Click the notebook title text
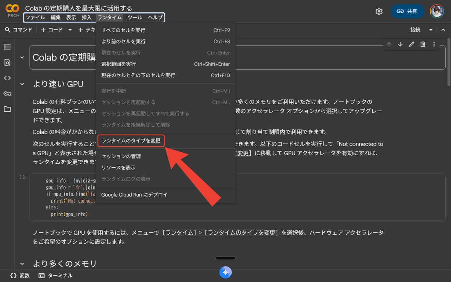 (x=79, y=8)
